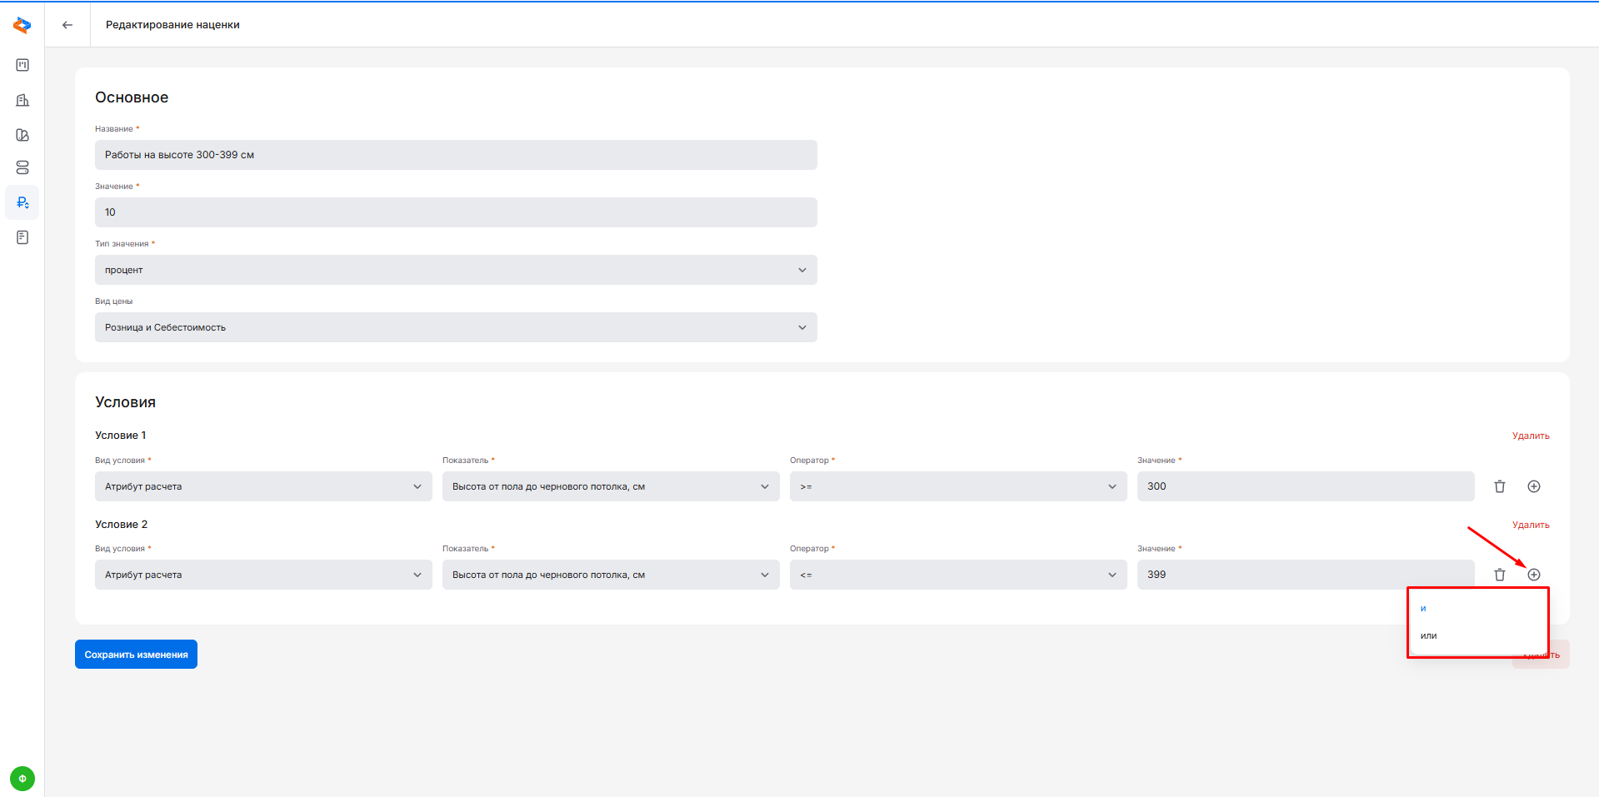Click into the Название input field

click(455, 155)
